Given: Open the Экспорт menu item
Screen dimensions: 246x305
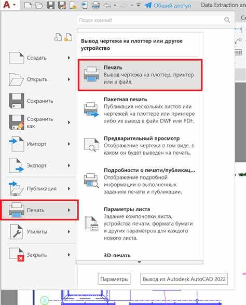Looking at the screenshot, I should tap(39, 165).
